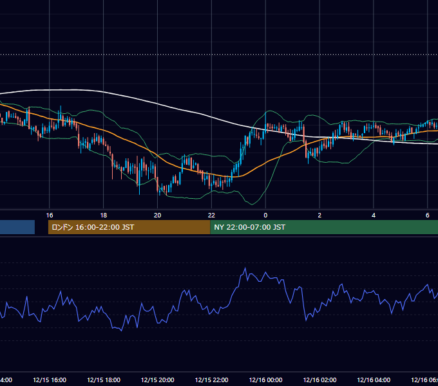The image size is (438, 386).
Task: Click the 12/16 00:00 time axis label
Action: pyautogui.click(x=265, y=380)
